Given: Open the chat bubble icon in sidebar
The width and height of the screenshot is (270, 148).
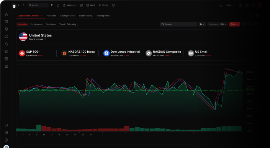Looking at the screenshot, I should [7, 36].
